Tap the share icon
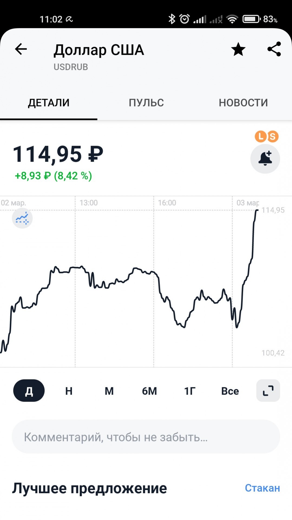 (x=274, y=49)
